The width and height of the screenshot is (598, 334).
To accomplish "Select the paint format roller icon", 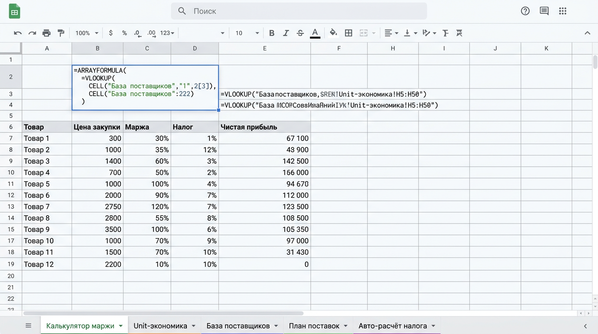I will coord(61,33).
